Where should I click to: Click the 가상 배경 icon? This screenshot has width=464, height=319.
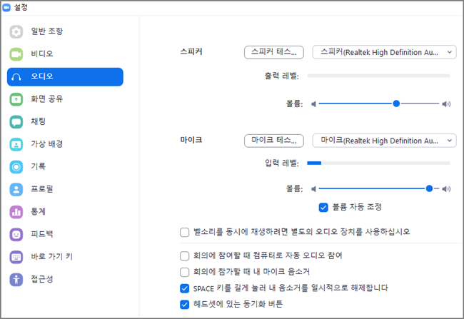(16, 144)
